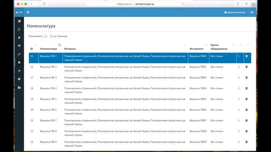
Task: Delete the Вешалка ПВ-6 row
Action: pyautogui.click(x=246, y=110)
